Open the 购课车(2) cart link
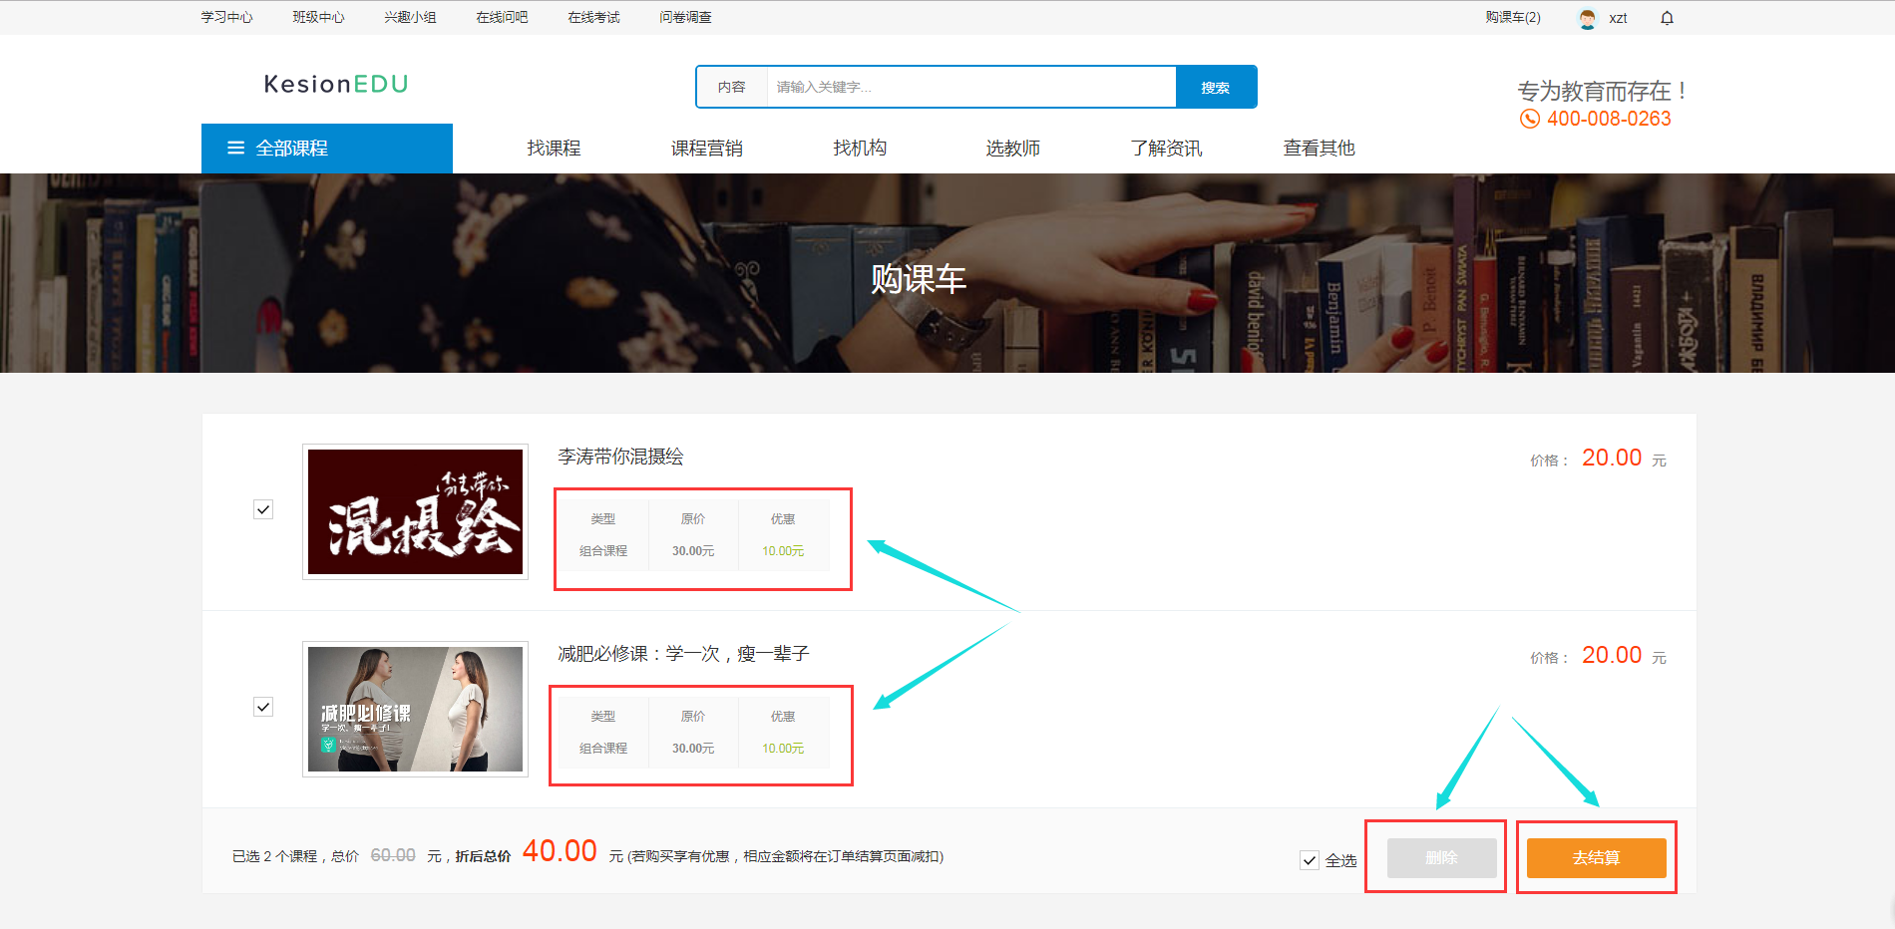 pos(1512,17)
